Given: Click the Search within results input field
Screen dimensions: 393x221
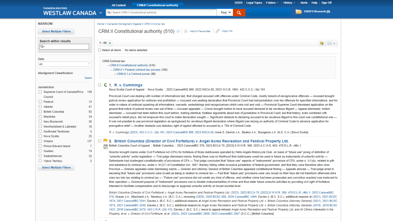Looking at the screenshot, I should [65, 46].
